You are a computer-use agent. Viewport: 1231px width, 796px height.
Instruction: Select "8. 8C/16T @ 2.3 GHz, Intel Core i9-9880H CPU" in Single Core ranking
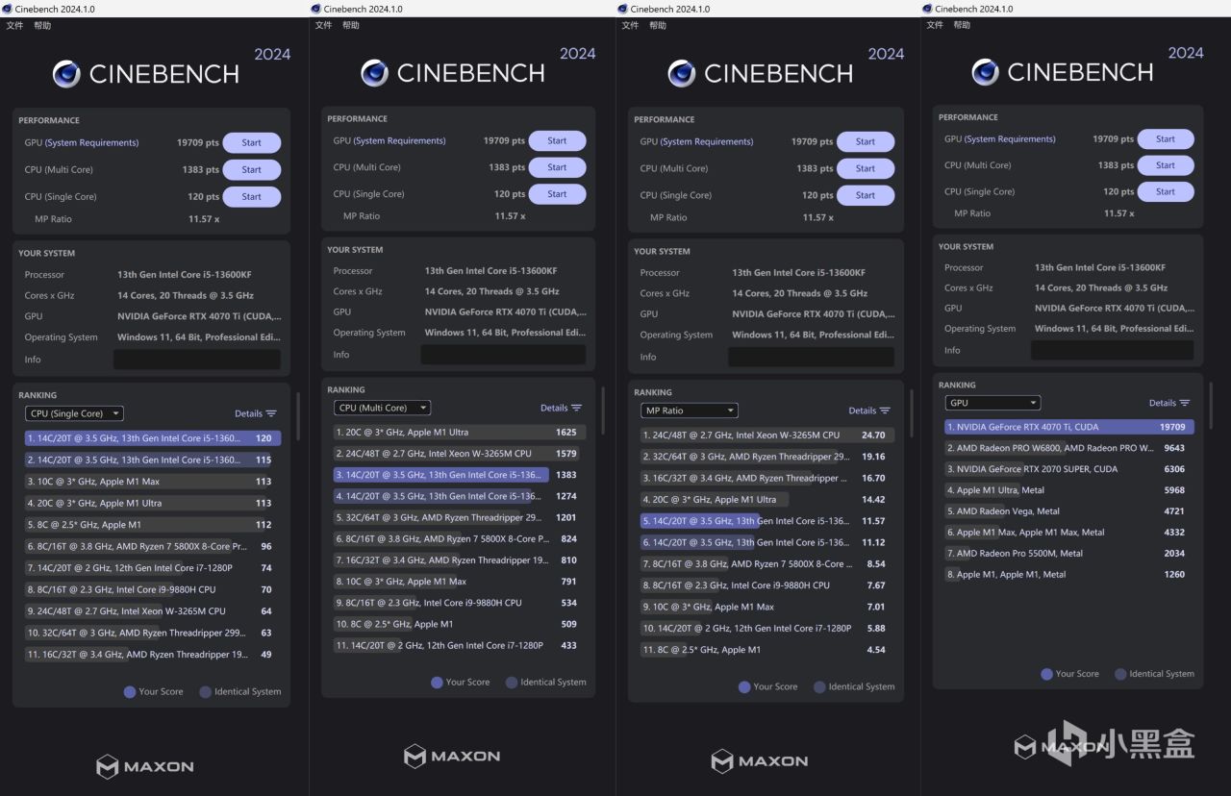pyautogui.click(x=153, y=589)
